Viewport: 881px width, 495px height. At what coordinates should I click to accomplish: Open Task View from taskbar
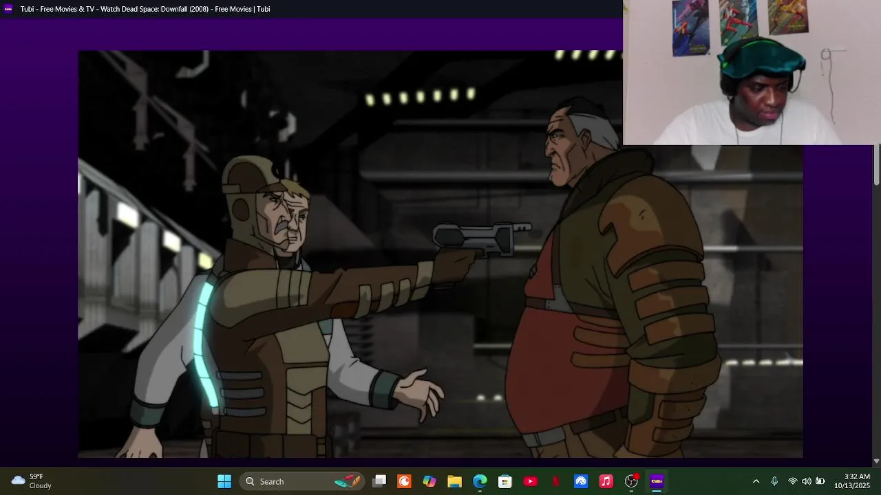coord(379,481)
